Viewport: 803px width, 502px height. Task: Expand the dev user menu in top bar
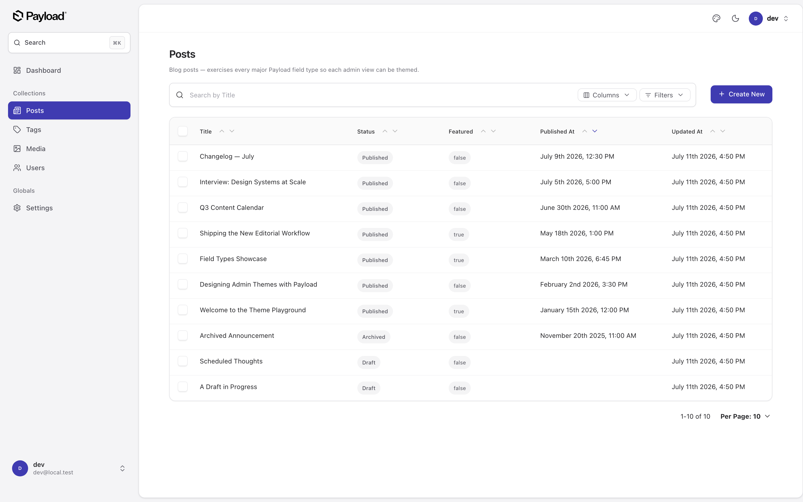click(x=786, y=18)
